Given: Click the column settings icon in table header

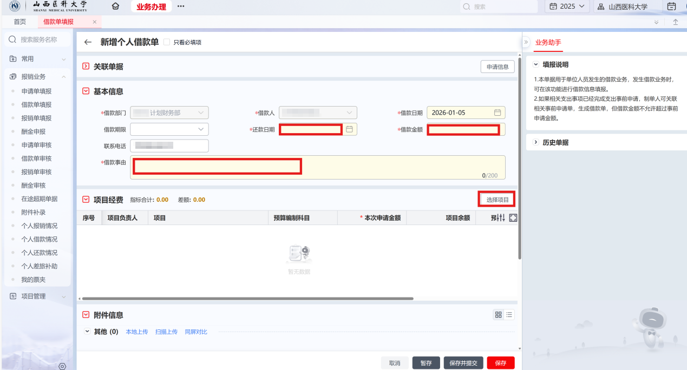Looking at the screenshot, I should pyautogui.click(x=501, y=217).
